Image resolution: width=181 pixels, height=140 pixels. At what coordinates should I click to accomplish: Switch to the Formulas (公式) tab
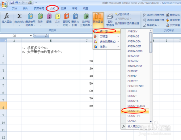coord(52,8)
